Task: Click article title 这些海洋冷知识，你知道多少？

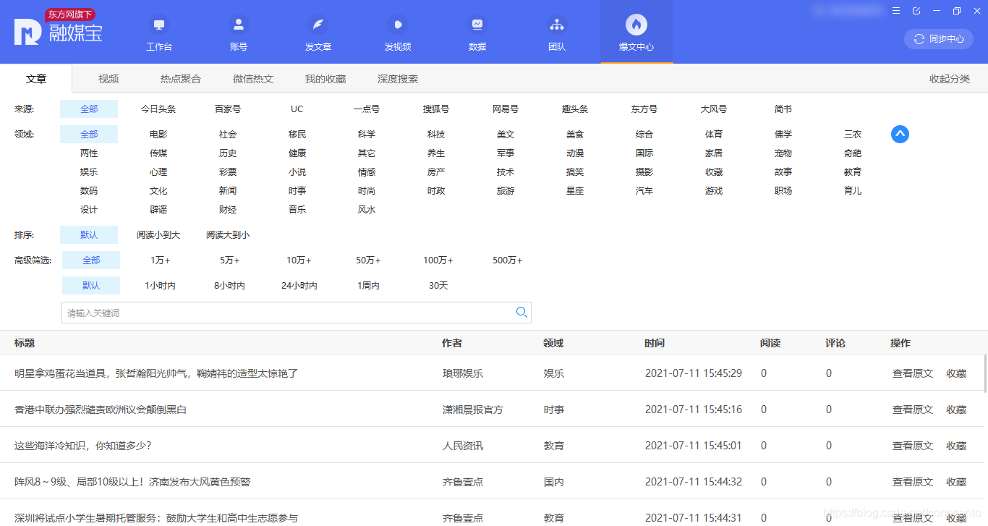Action: click(x=83, y=446)
